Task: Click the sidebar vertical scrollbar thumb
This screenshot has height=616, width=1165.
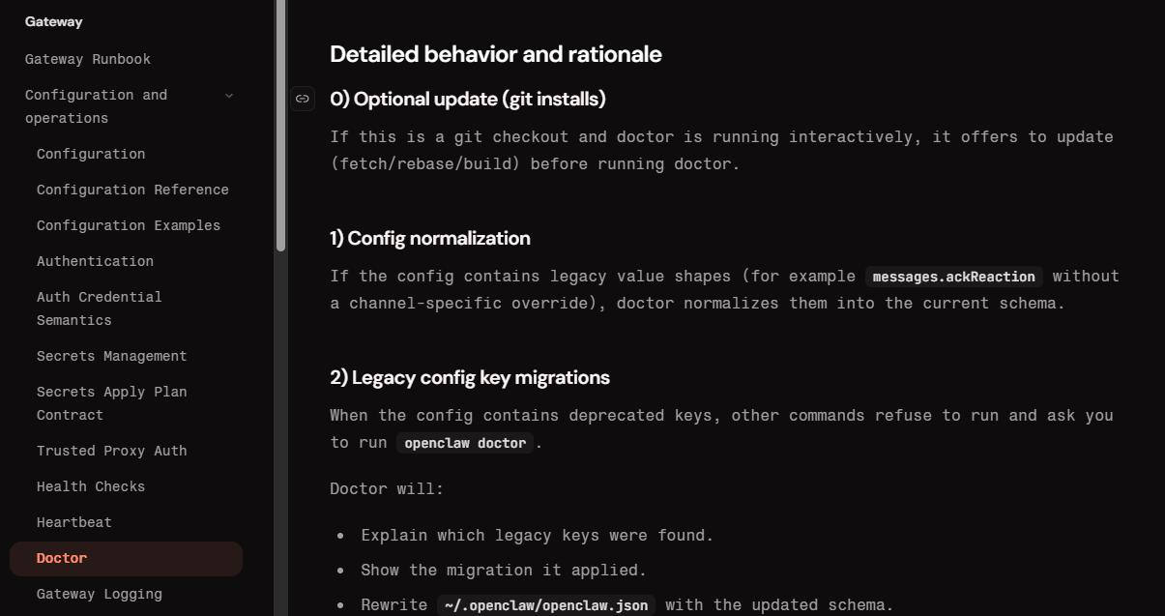Action: pyautogui.click(x=280, y=126)
